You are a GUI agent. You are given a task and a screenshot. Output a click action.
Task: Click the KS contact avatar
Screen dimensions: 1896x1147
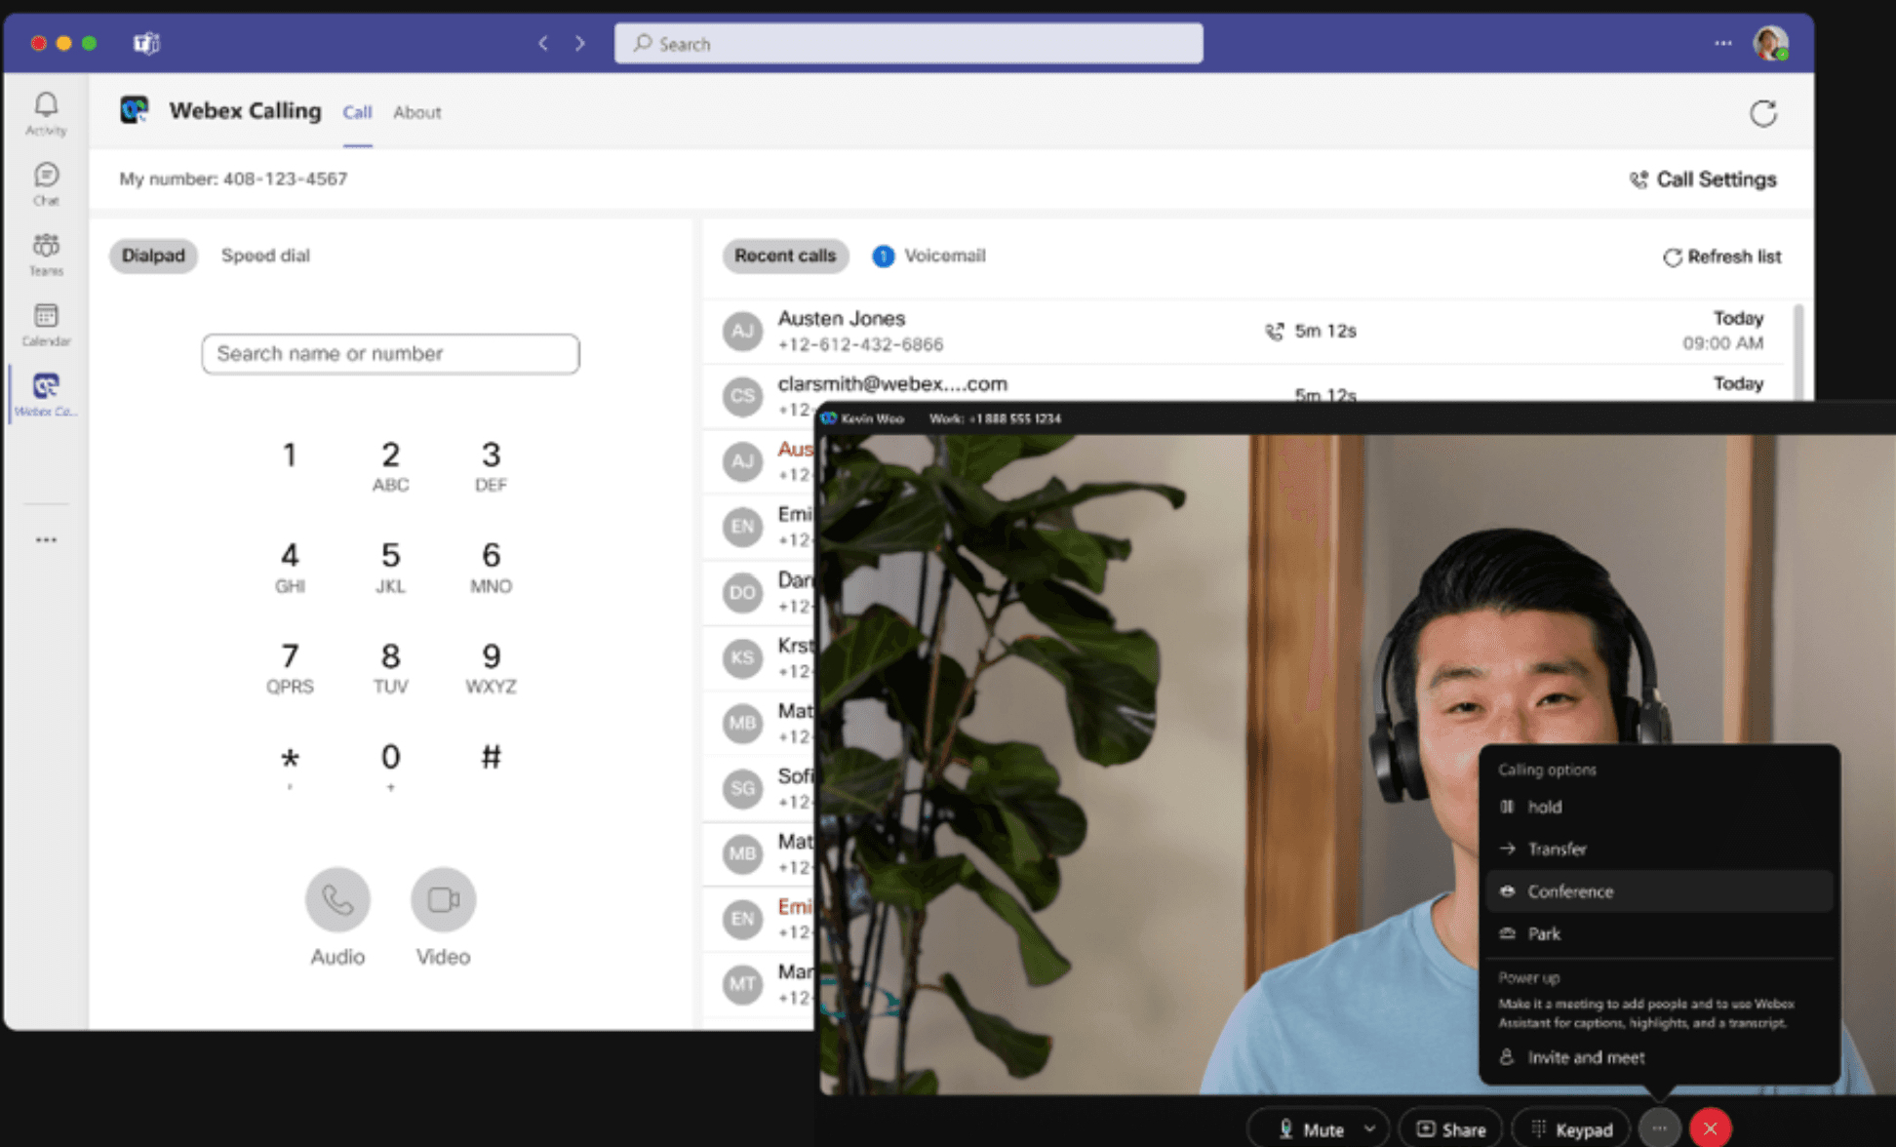pyautogui.click(x=742, y=657)
